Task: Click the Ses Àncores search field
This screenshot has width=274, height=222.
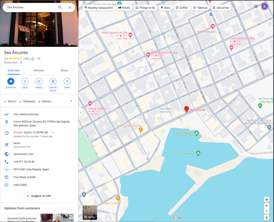Action: (31, 7)
